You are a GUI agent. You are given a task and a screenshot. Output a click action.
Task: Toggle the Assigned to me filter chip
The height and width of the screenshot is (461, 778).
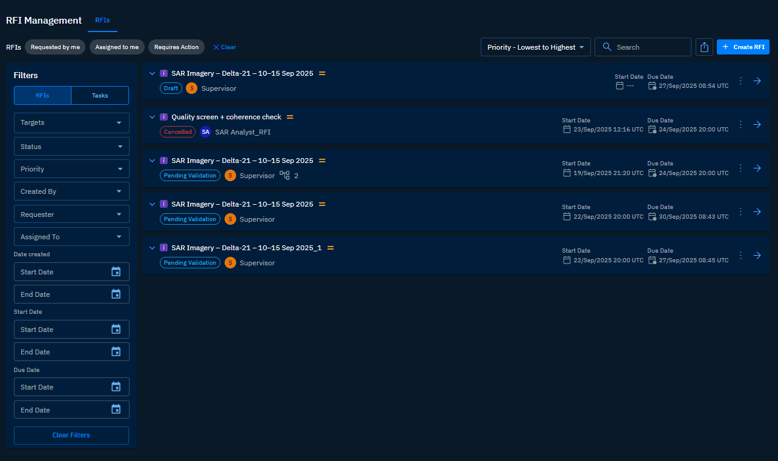point(117,47)
